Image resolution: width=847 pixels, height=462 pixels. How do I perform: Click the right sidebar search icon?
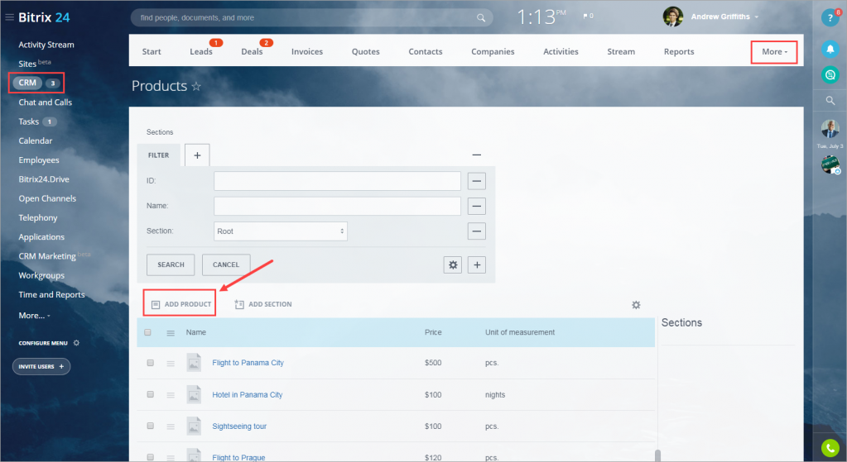(x=830, y=100)
